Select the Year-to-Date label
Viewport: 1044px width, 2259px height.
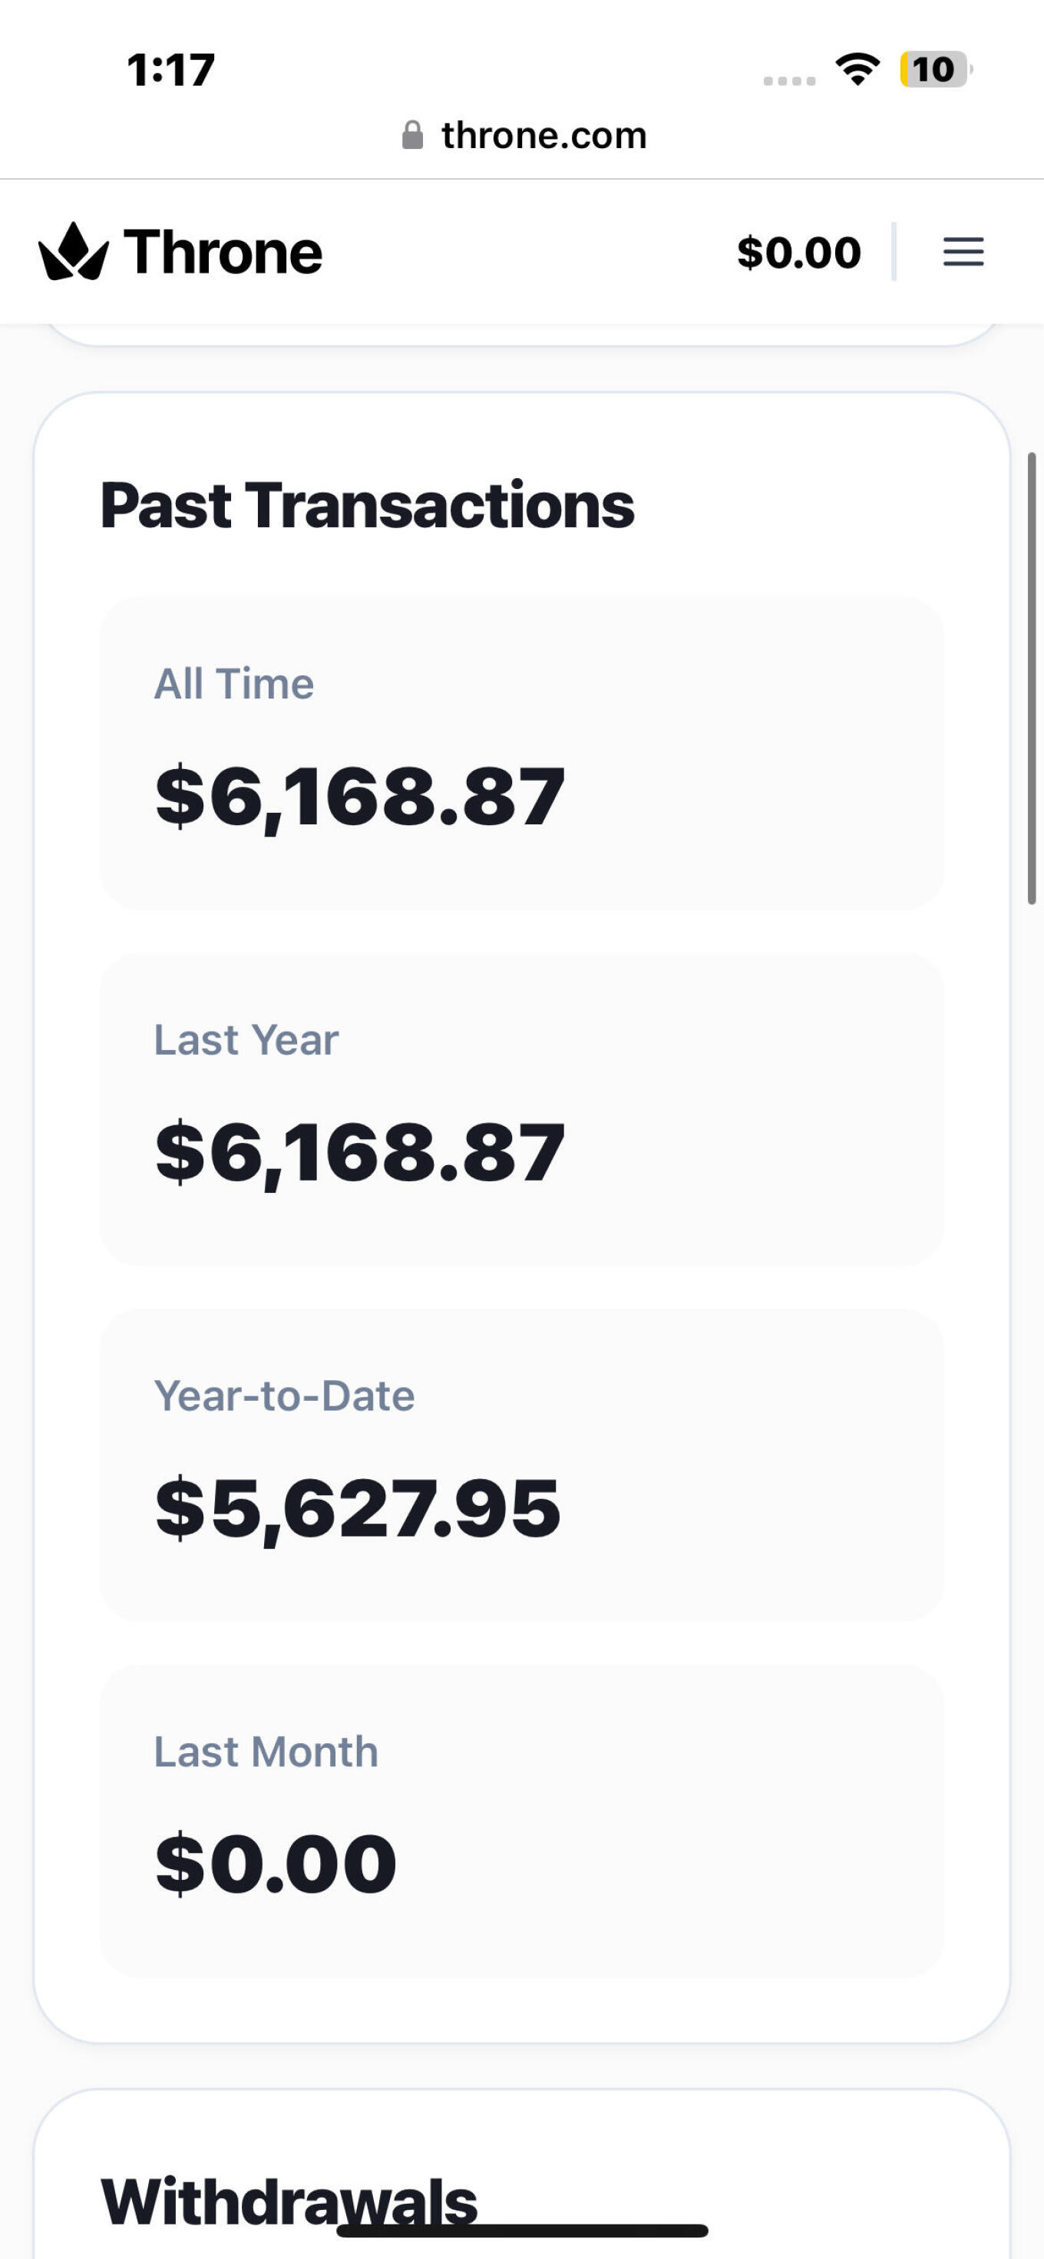click(284, 1396)
